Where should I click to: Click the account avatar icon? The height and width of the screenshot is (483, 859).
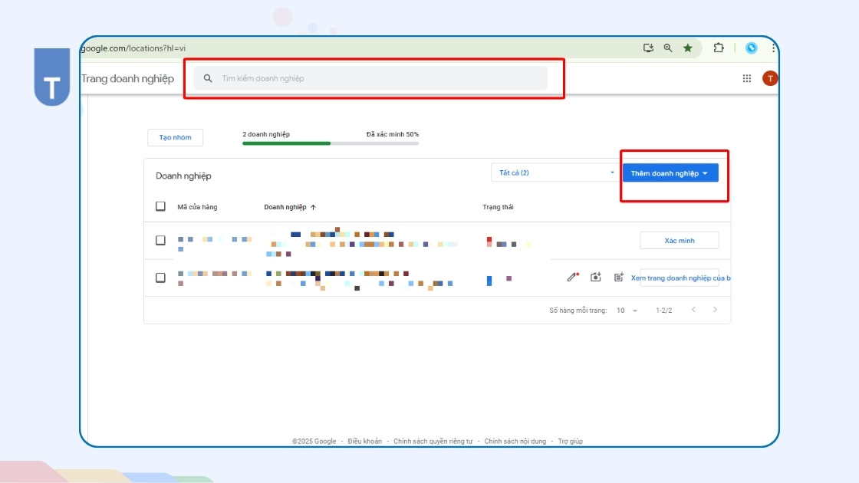coord(769,77)
